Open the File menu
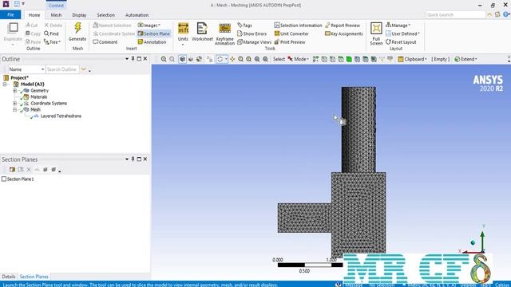Image resolution: width=511 pixels, height=287 pixels. (10, 14)
